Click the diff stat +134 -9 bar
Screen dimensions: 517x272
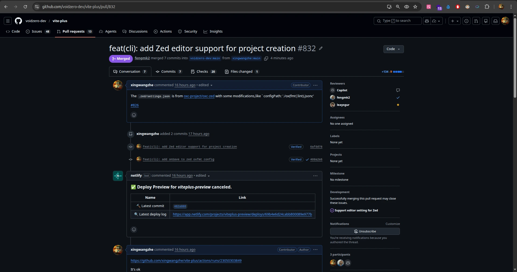(x=393, y=72)
